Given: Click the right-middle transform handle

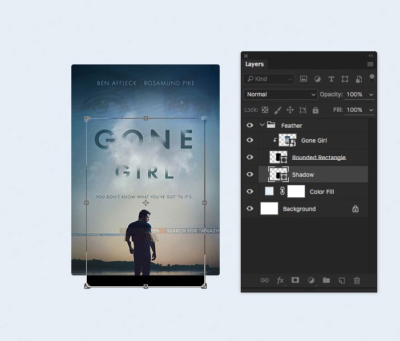Looking at the screenshot, I should point(205,202).
